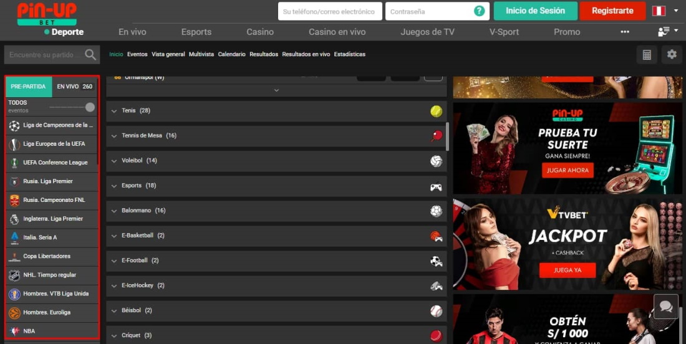Open the En vivo menu
The width and height of the screenshot is (686, 344).
pos(132,32)
